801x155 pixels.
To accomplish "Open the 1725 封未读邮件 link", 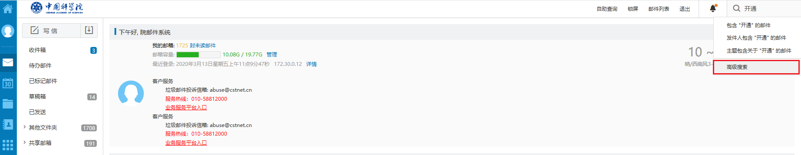I will tap(196, 46).
